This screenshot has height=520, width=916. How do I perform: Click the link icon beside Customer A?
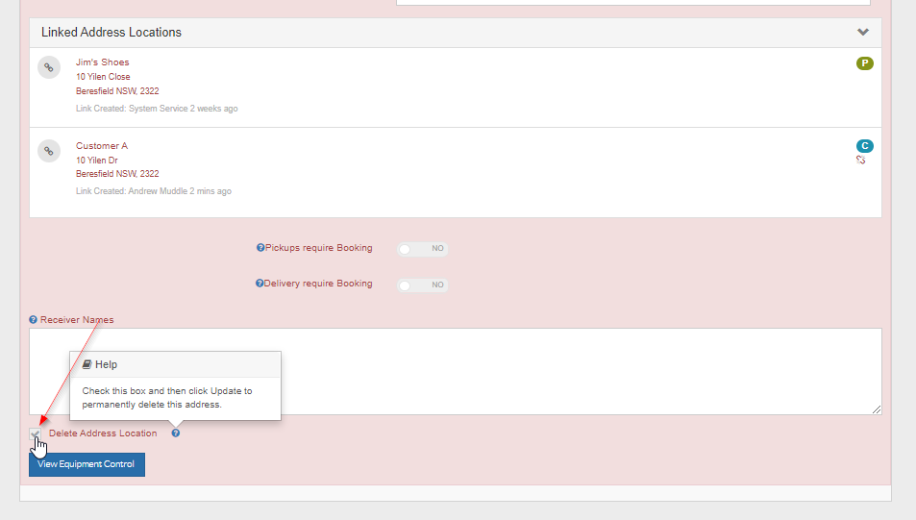[49, 151]
